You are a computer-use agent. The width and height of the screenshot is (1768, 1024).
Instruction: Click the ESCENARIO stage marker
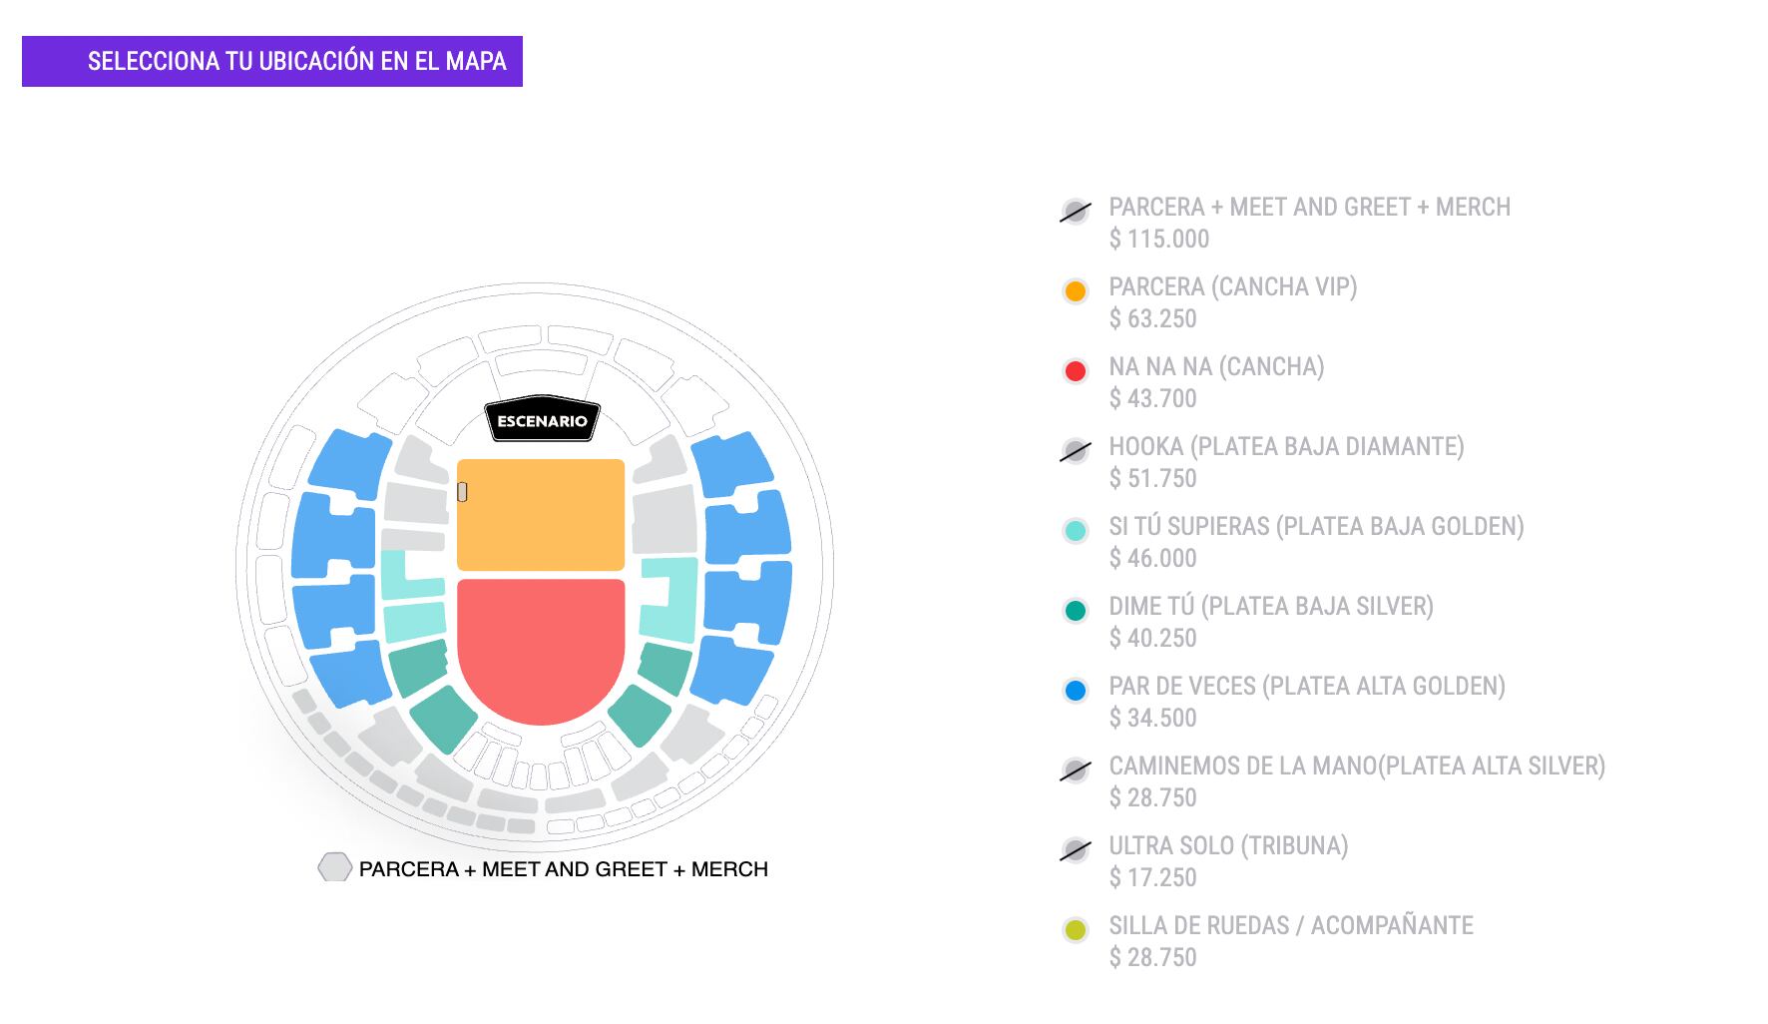542,421
